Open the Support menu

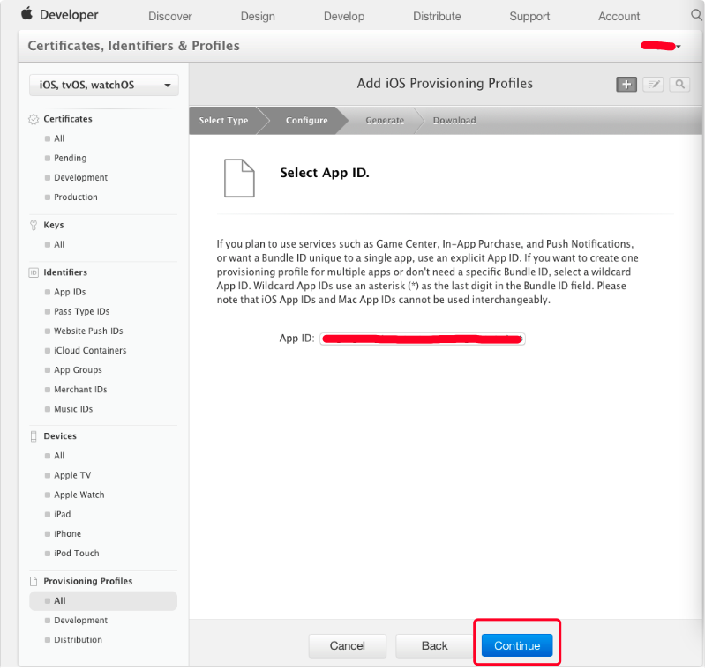[529, 16]
